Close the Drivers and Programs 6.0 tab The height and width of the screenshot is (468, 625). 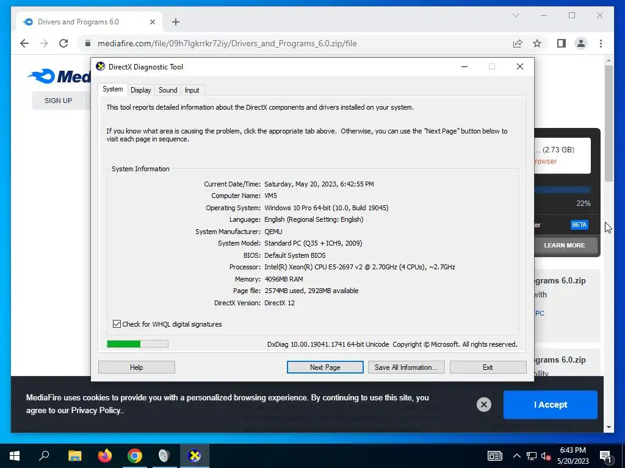pos(152,22)
